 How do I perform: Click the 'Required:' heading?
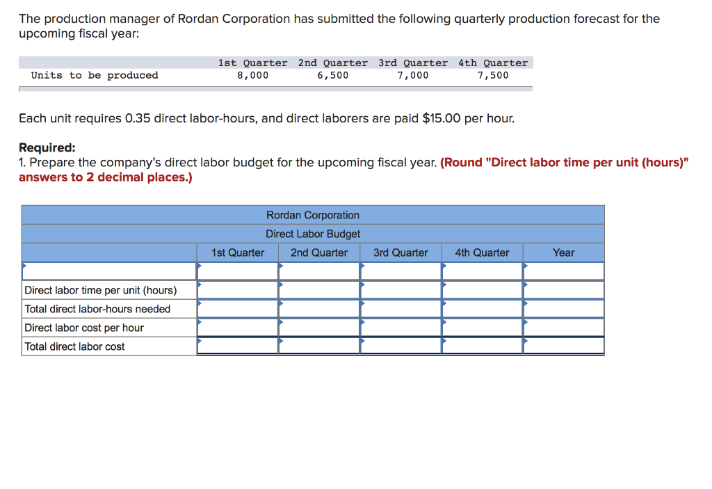pos(47,147)
